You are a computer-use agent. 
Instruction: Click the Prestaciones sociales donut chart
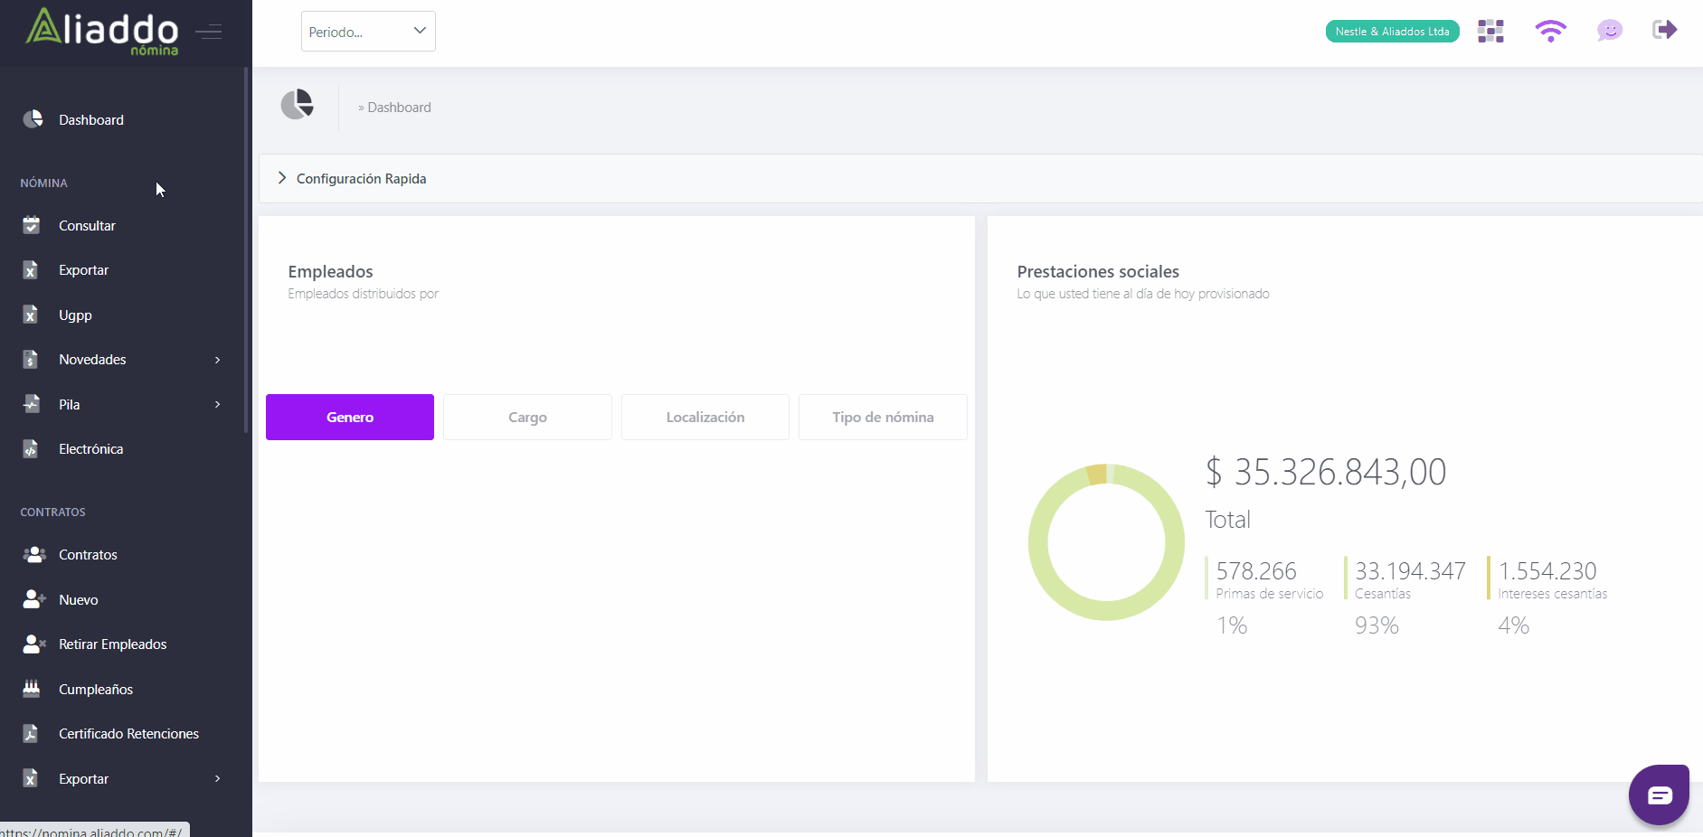[x=1106, y=542]
